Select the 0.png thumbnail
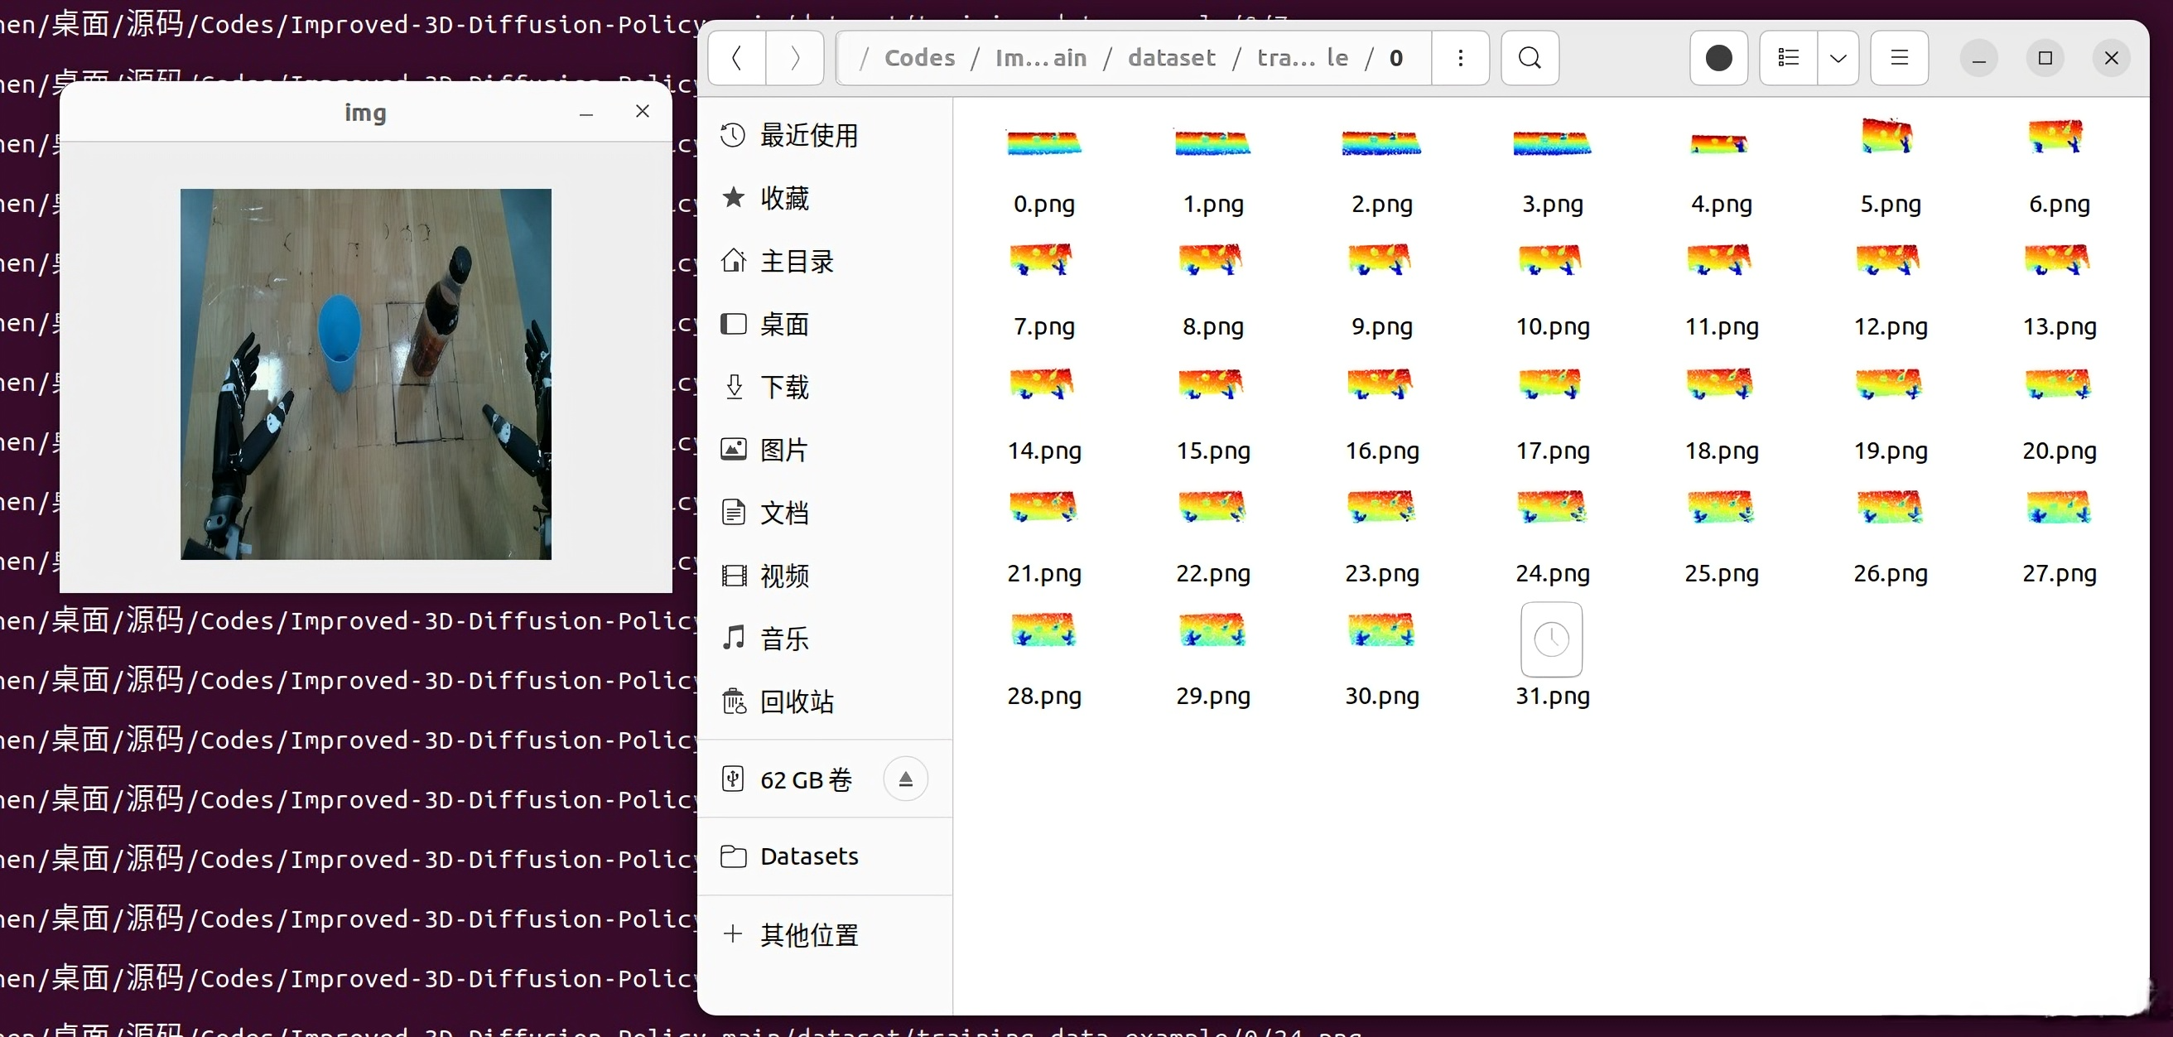 click(x=1043, y=143)
